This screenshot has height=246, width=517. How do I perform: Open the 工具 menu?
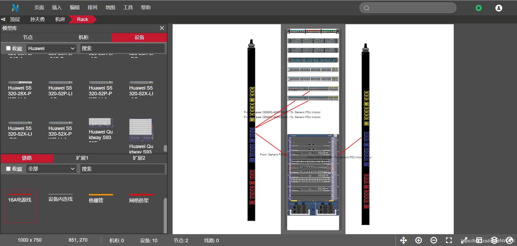point(128,8)
